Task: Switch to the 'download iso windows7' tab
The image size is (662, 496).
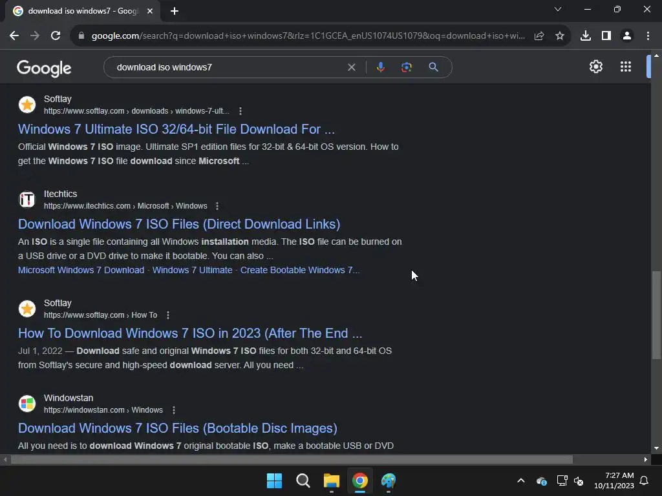Action: coord(82,11)
